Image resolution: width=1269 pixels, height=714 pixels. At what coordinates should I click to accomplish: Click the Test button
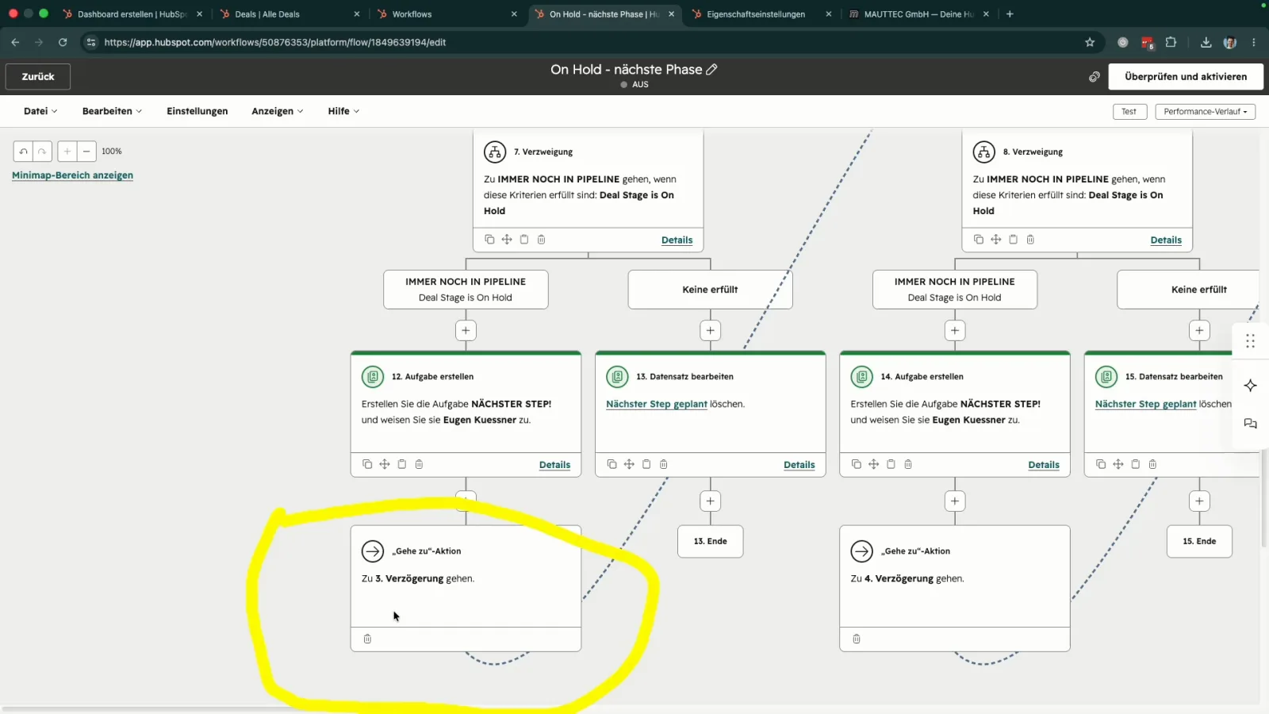pos(1129,111)
